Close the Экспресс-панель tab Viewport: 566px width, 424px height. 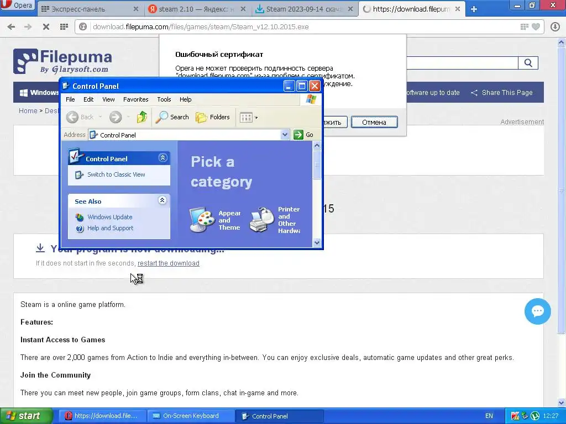click(136, 9)
